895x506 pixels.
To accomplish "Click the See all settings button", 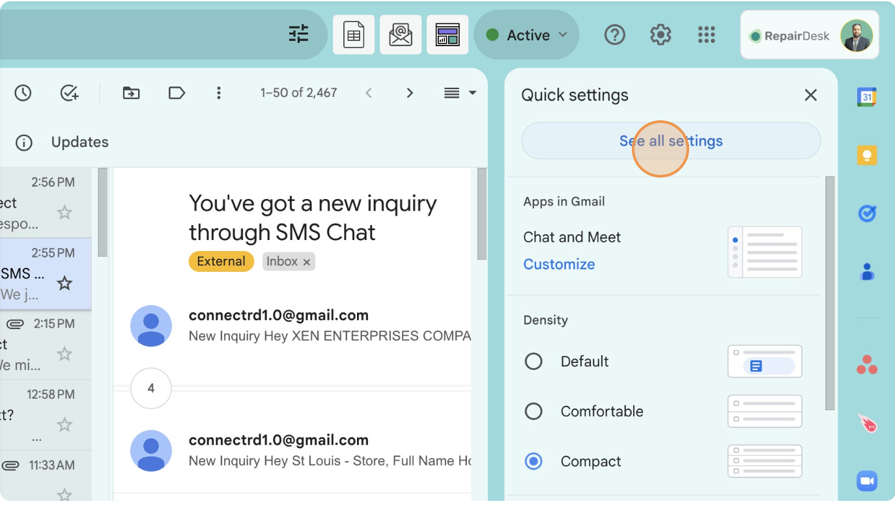I will (670, 141).
